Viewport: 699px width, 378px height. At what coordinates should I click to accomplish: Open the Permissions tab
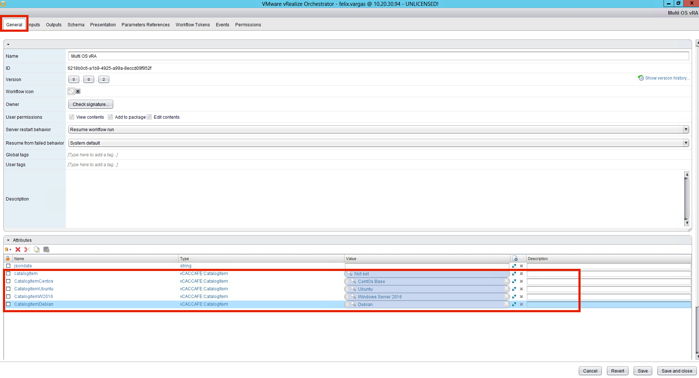pyautogui.click(x=248, y=25)
